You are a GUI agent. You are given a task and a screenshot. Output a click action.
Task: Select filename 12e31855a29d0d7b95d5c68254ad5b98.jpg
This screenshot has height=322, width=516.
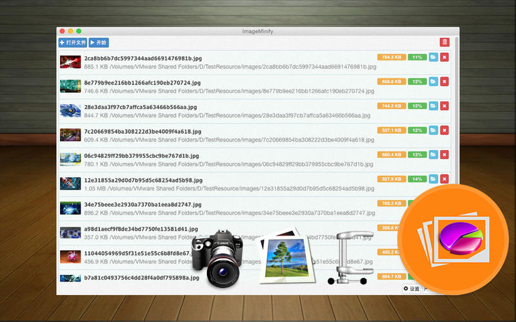coord(143,180)
